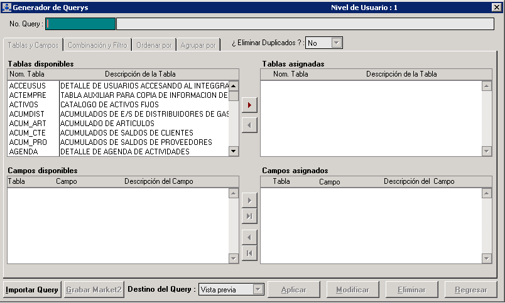Focus the No. Query input field
The height and width of the screenshot is (303, 505).
click(x=80, y=24)
